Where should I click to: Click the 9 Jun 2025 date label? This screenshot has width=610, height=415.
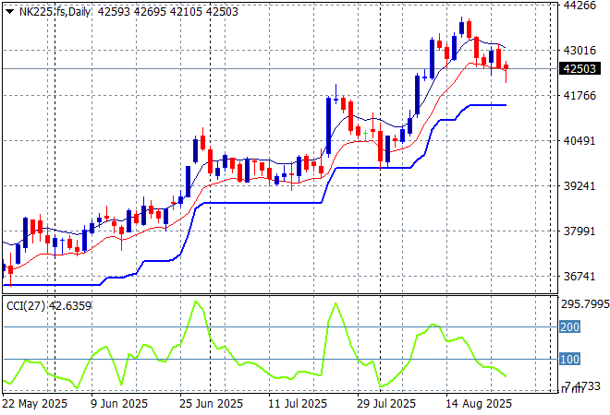[121, 404]
